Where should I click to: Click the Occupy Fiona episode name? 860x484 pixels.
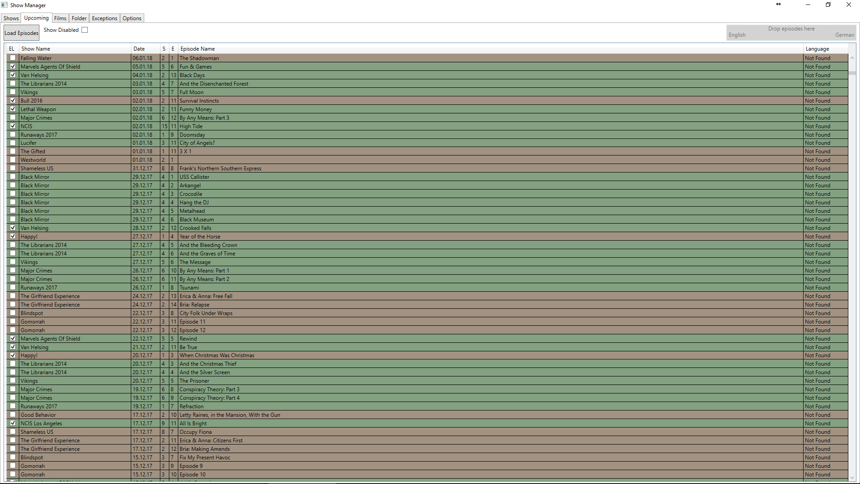(x=196, y=432)
